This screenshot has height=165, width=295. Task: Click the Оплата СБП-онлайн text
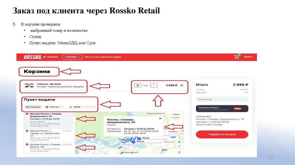pos(209,125)
